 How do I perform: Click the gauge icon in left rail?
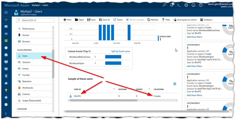[x=6, y=105]
